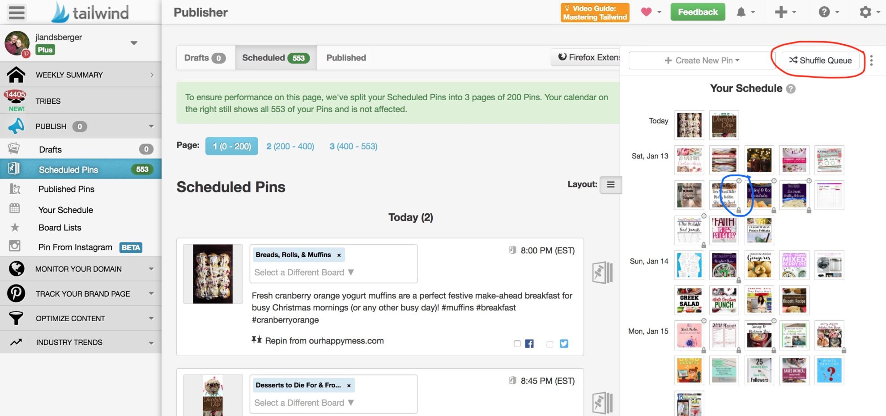Click the Mixed Berry Pie schedule thumbnail
This screenshot has height=416, width=886.
794,265
